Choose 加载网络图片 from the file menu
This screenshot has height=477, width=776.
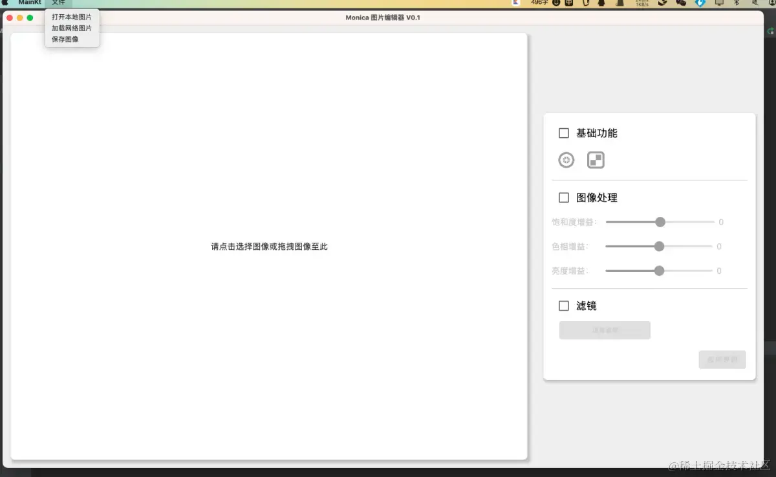point(72,28)
